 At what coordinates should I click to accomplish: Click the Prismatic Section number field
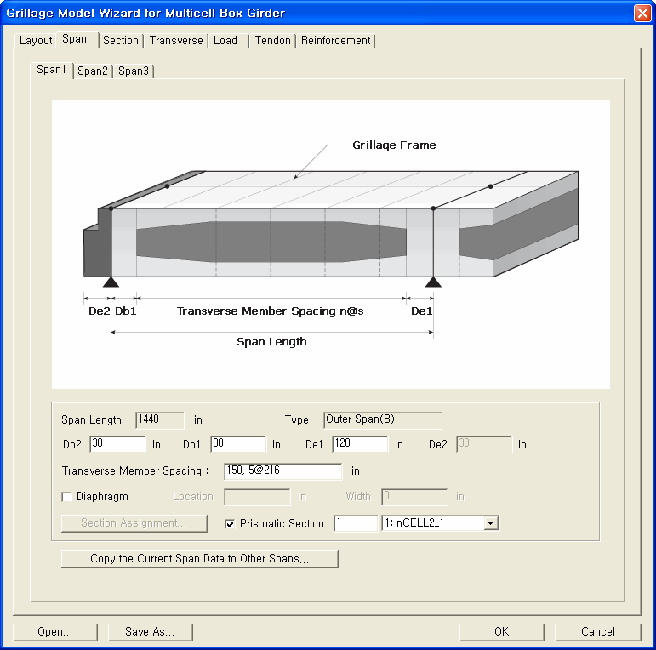[x=356, y=523]
